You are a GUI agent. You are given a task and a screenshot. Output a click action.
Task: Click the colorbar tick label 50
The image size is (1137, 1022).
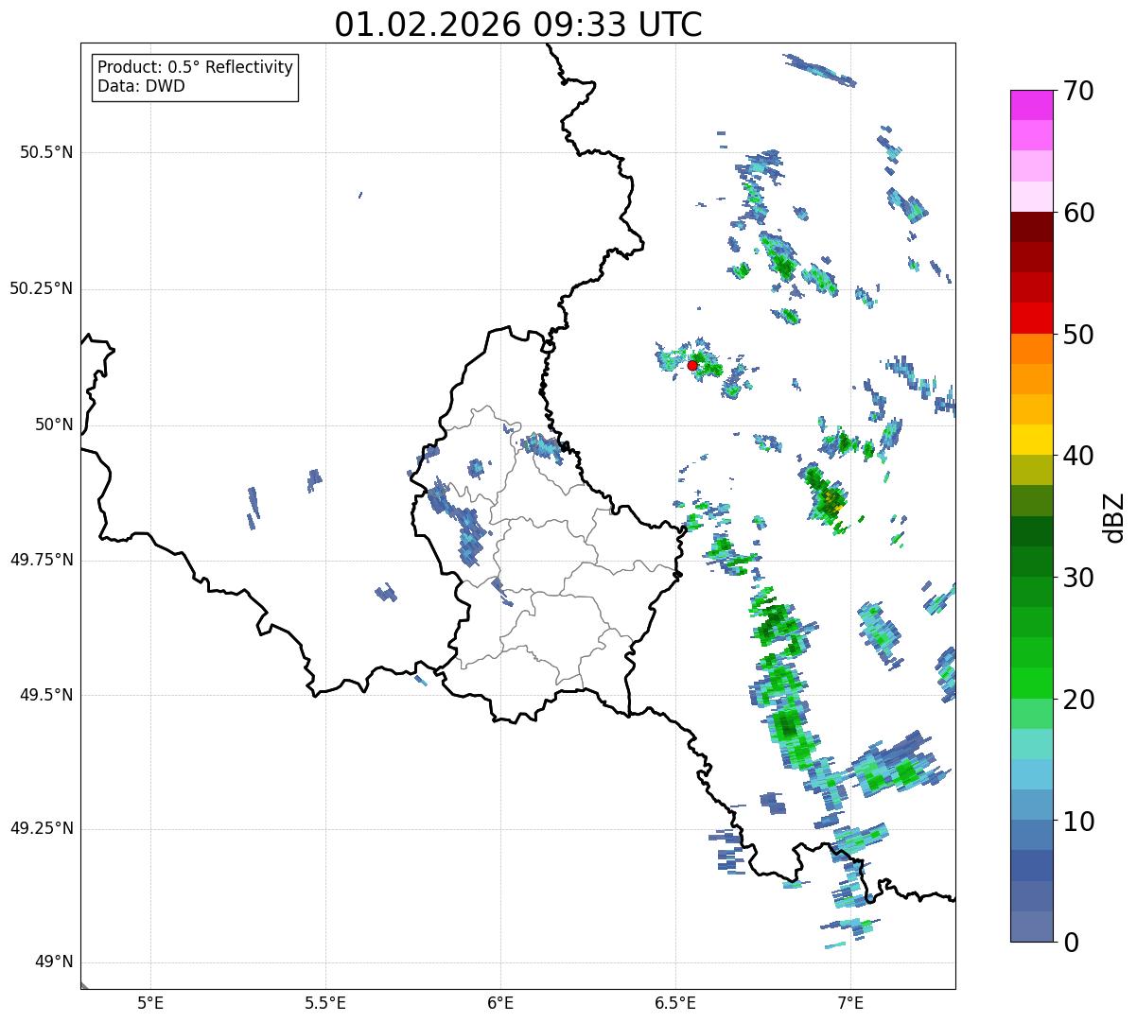(x=1078, y=335)
